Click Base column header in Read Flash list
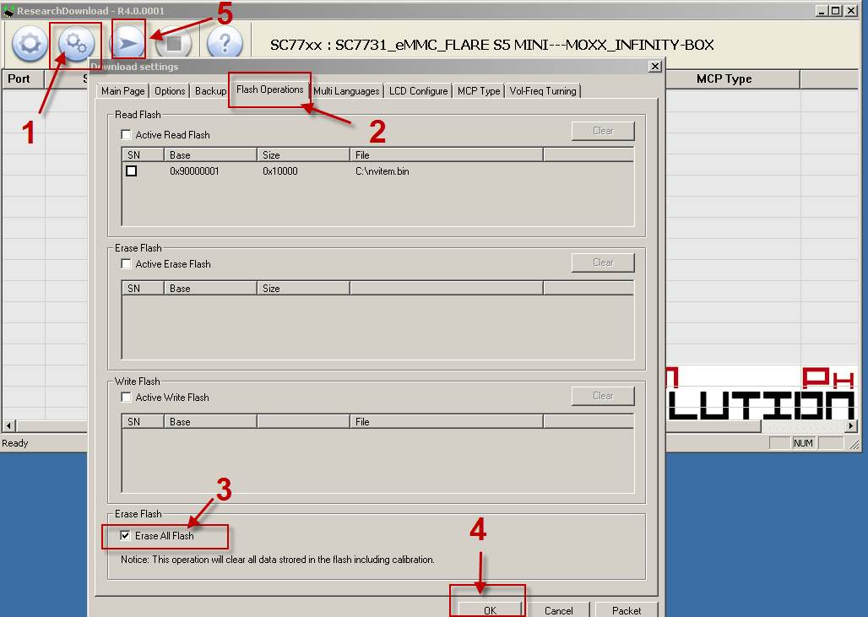This screenshot has height=617, width=868. coord(210,155)
